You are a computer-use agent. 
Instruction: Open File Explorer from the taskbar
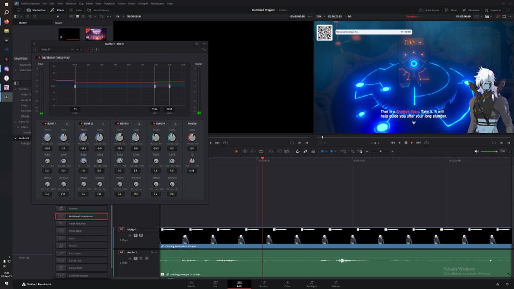pos(6,31)
